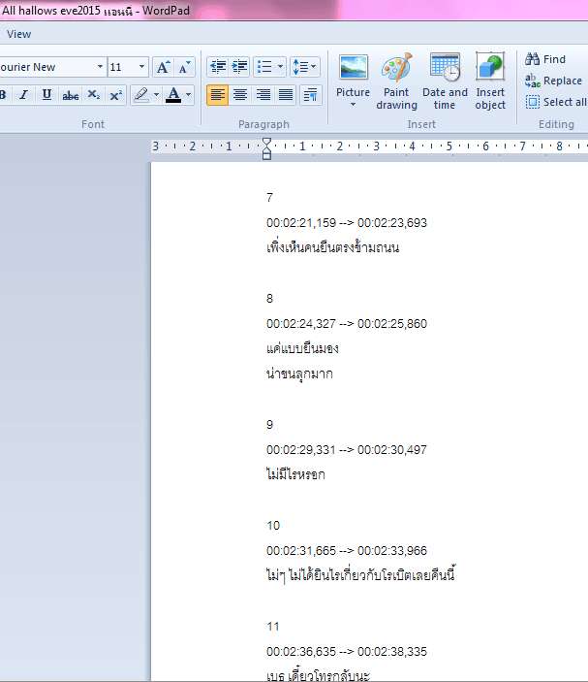Screen dimensions: 588x682
Task: Click timestamp 00:02:24,327 --> 00:02:25,860
Action: (347, 324)
